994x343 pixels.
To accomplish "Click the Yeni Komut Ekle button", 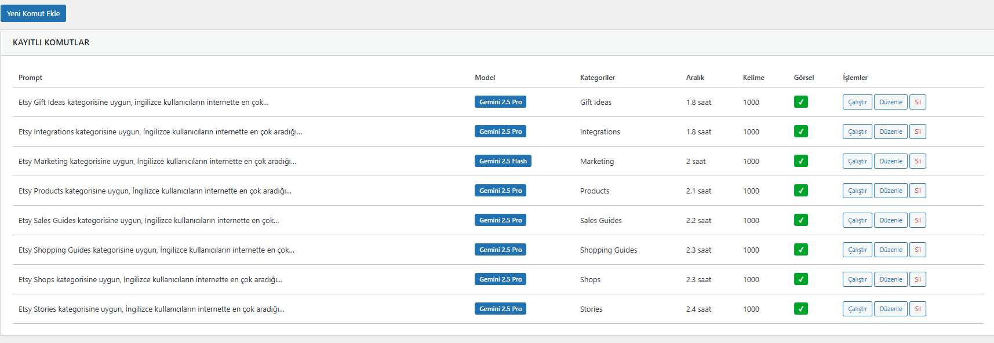I will click(33, 13).
